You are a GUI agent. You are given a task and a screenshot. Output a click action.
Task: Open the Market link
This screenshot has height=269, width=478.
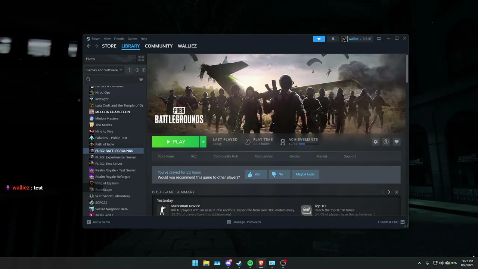(x=322, y=156)
